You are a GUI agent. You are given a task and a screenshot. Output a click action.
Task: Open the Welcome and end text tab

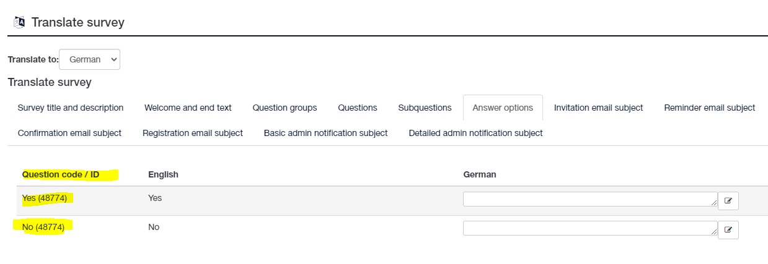click(x=188, y=108)
